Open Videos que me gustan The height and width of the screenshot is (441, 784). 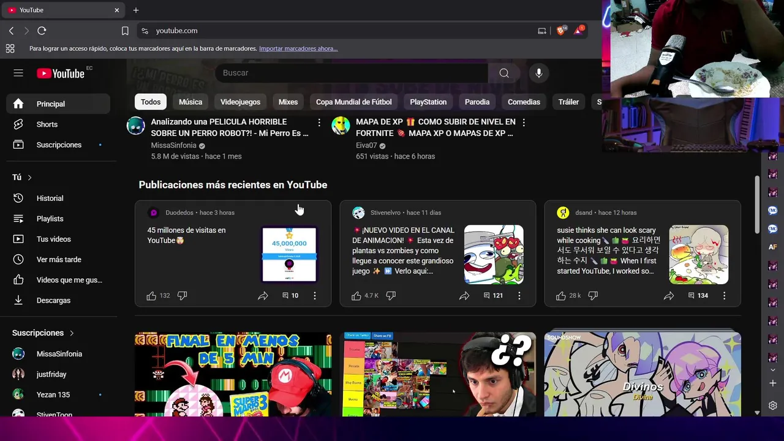click(x=58, y=280)
